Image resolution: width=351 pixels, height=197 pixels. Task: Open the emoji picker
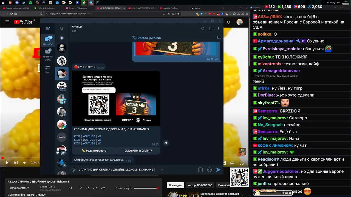tap(210, 170)
